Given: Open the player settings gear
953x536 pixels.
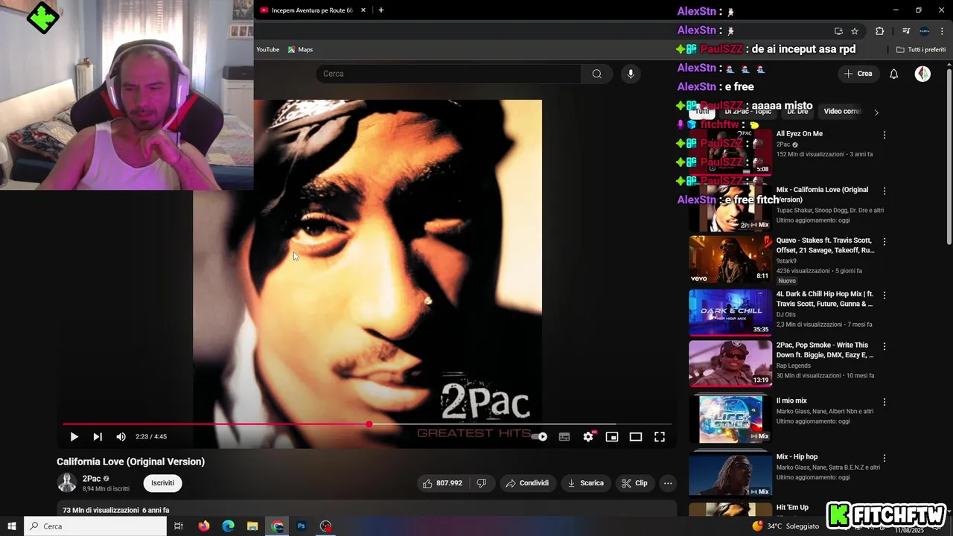Looking at the screenshot, I should (x=588, y=437).
